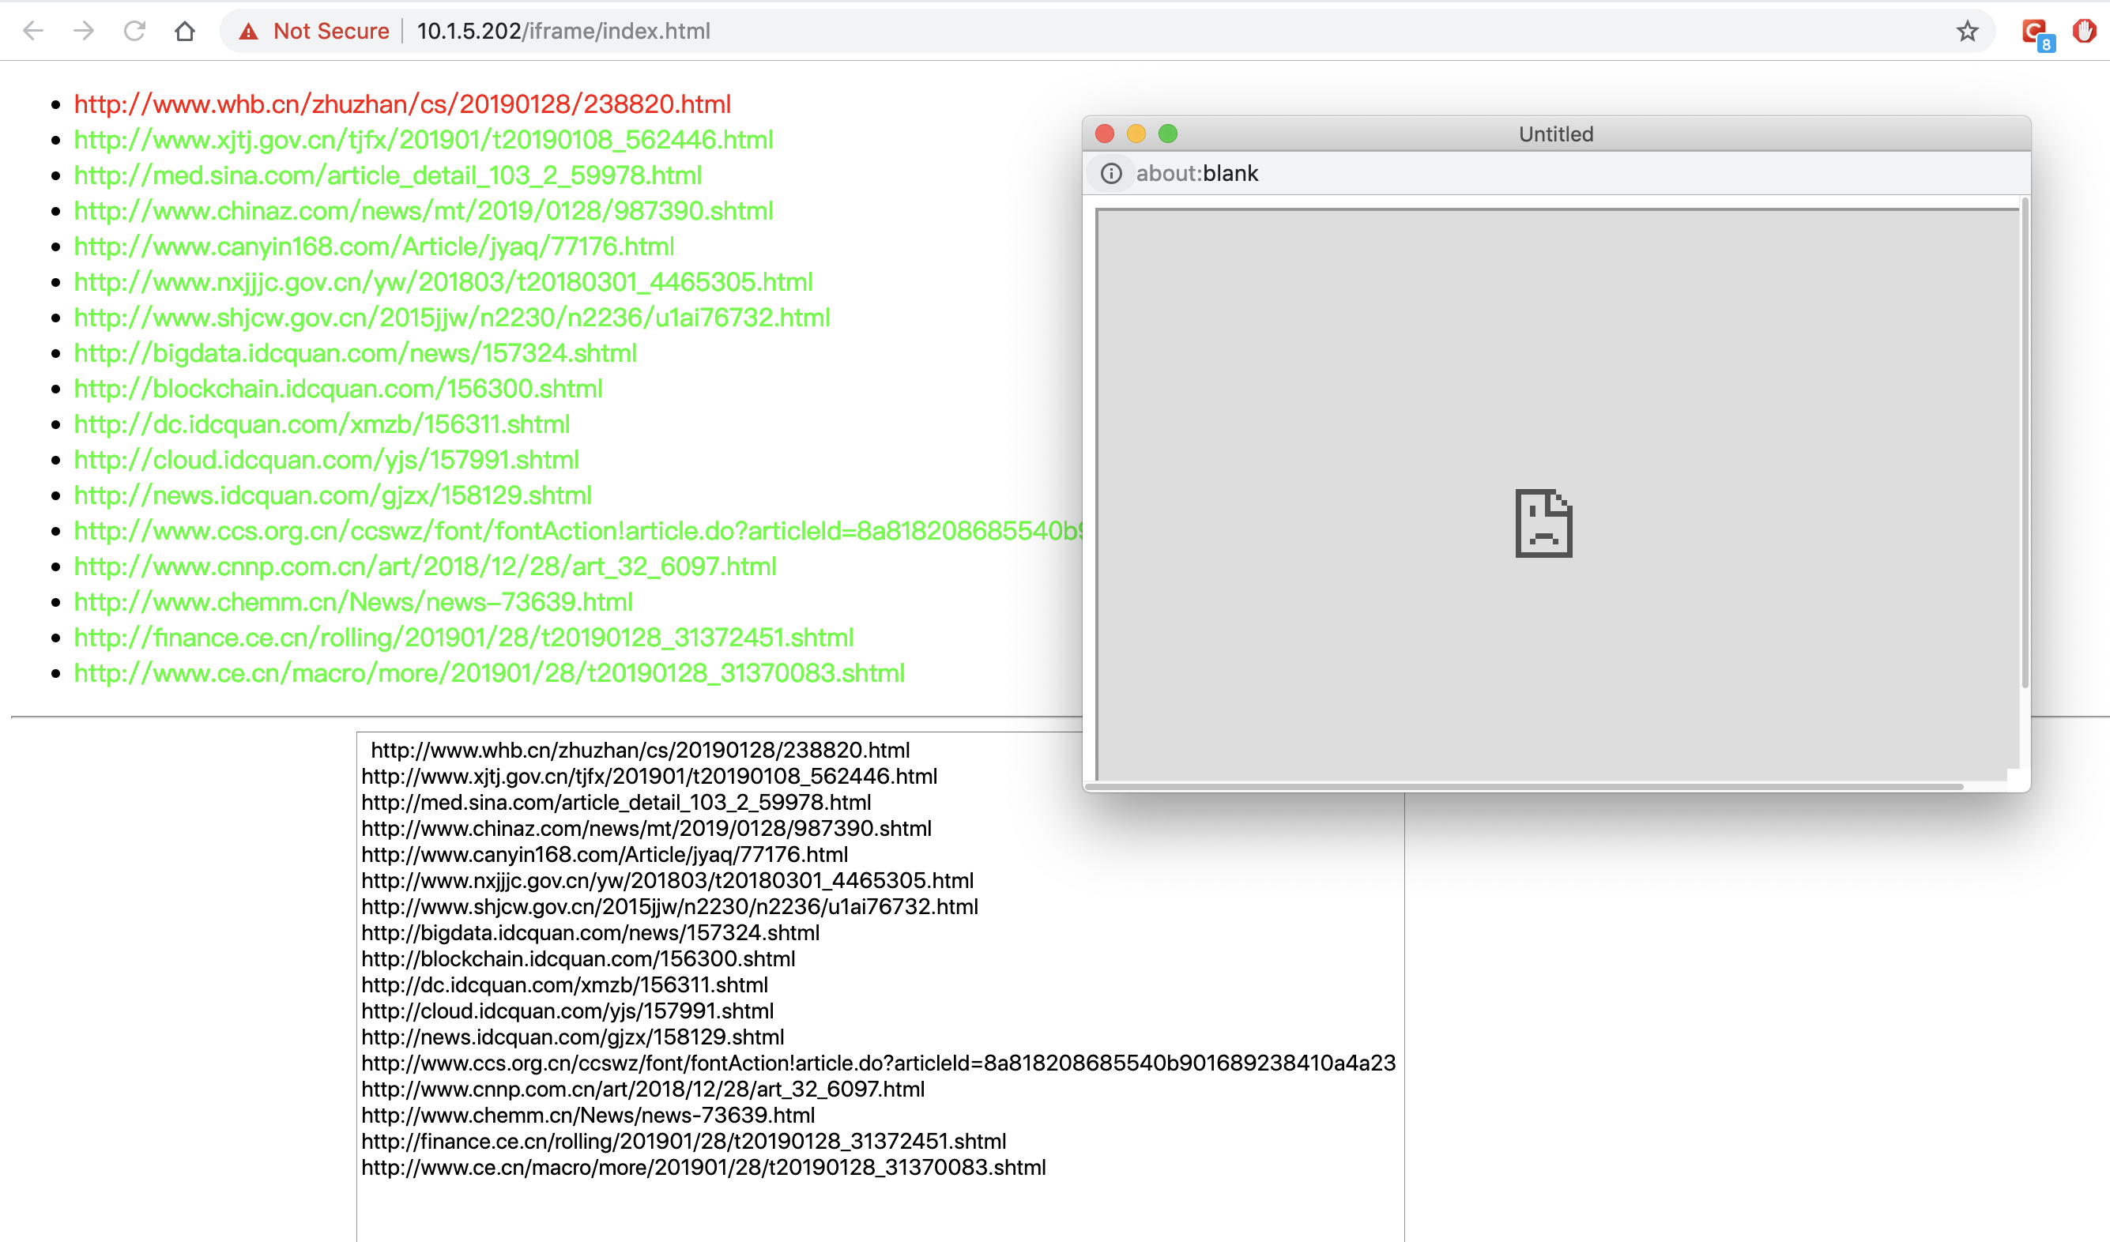The width and height of the screenshot is (2110, 1242).
Task: Click the browser back arrow
Action: coord(32,31)
